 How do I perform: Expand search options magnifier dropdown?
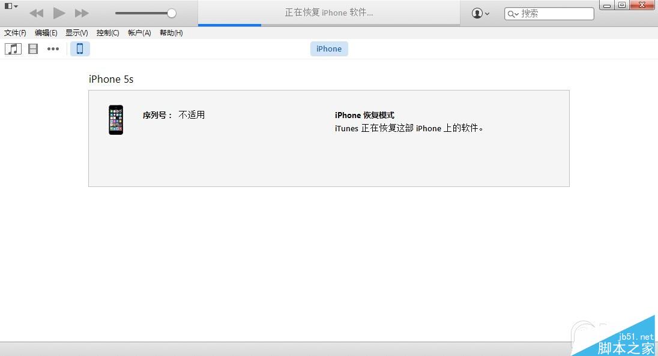coord(513,14)
